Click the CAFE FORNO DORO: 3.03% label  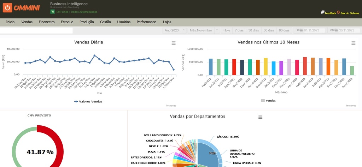click(x=148, y=163)
